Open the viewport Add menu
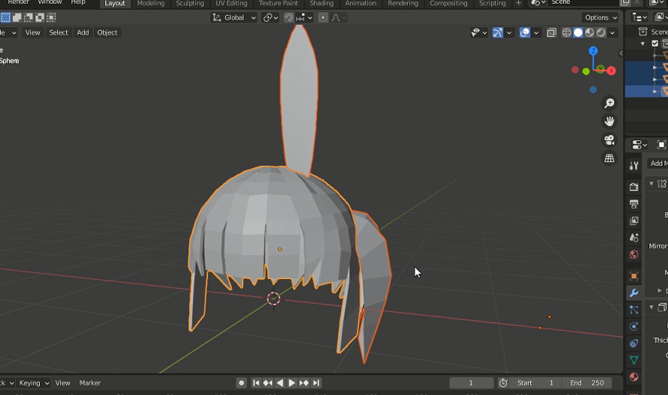Viewport: 668px width, 395px height. [x=83, y=33]
